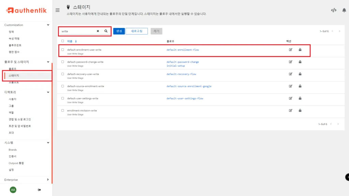Check the default-password-change-write row checkbox

click(x=62, y=62)
